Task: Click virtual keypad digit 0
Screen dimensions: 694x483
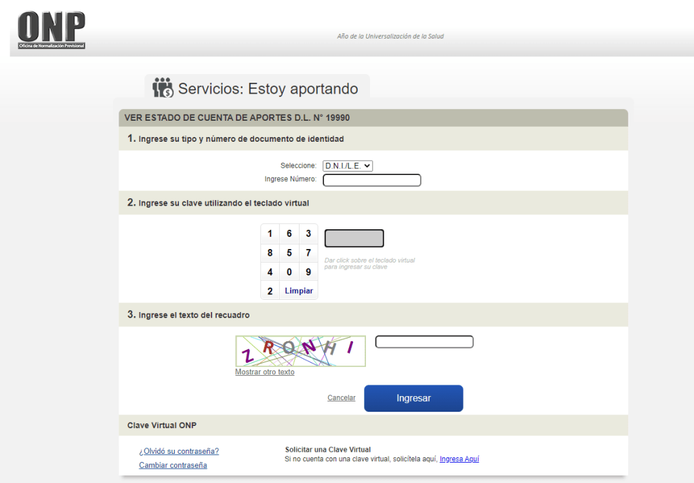Action: coord(289,272)
